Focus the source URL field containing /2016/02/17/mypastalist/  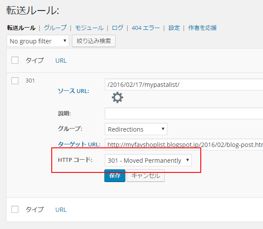(184, 84)
